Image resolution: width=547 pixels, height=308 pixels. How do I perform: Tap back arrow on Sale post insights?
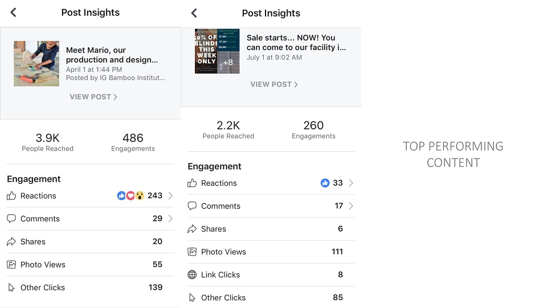pos(194,13)
